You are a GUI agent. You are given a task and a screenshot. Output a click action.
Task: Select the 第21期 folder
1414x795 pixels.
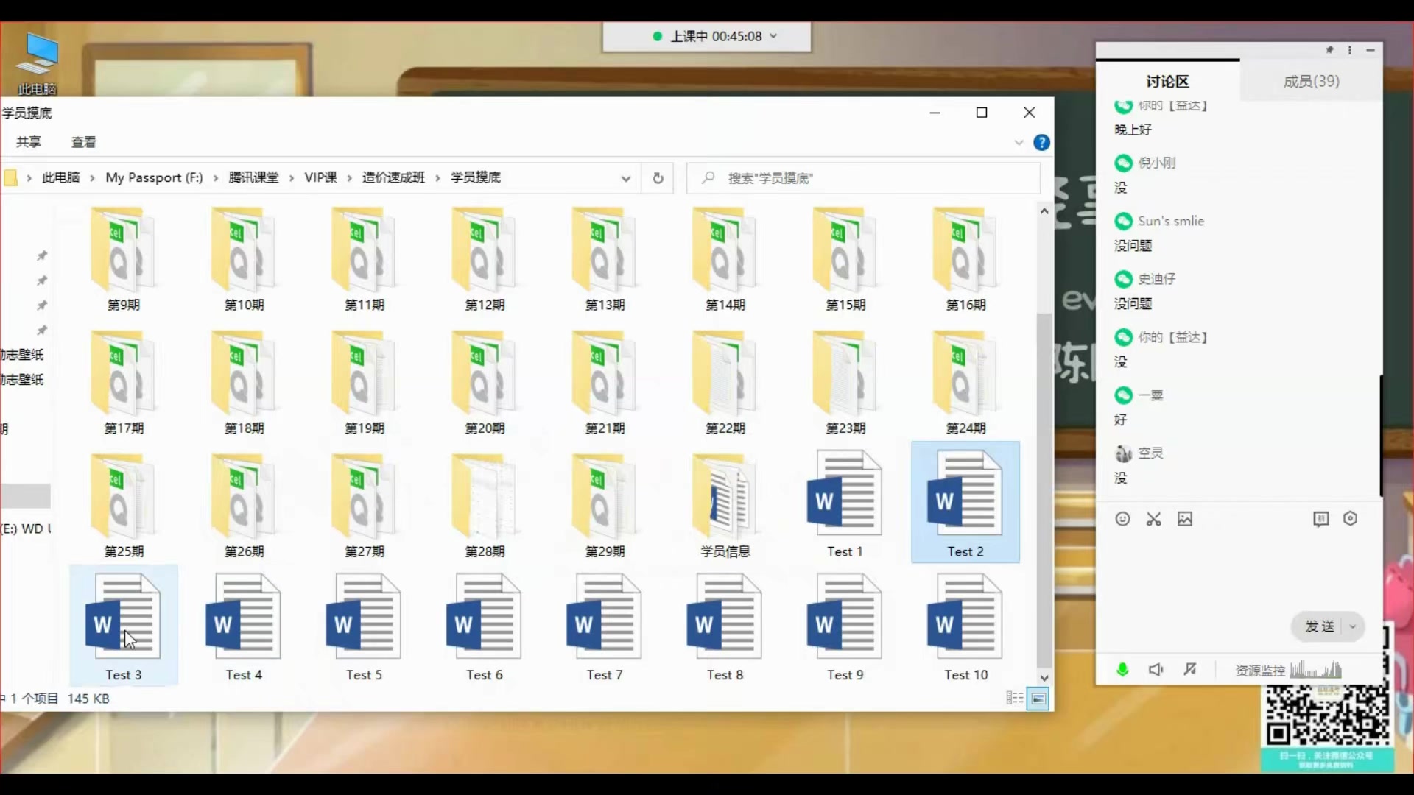[x=605, y=383]
